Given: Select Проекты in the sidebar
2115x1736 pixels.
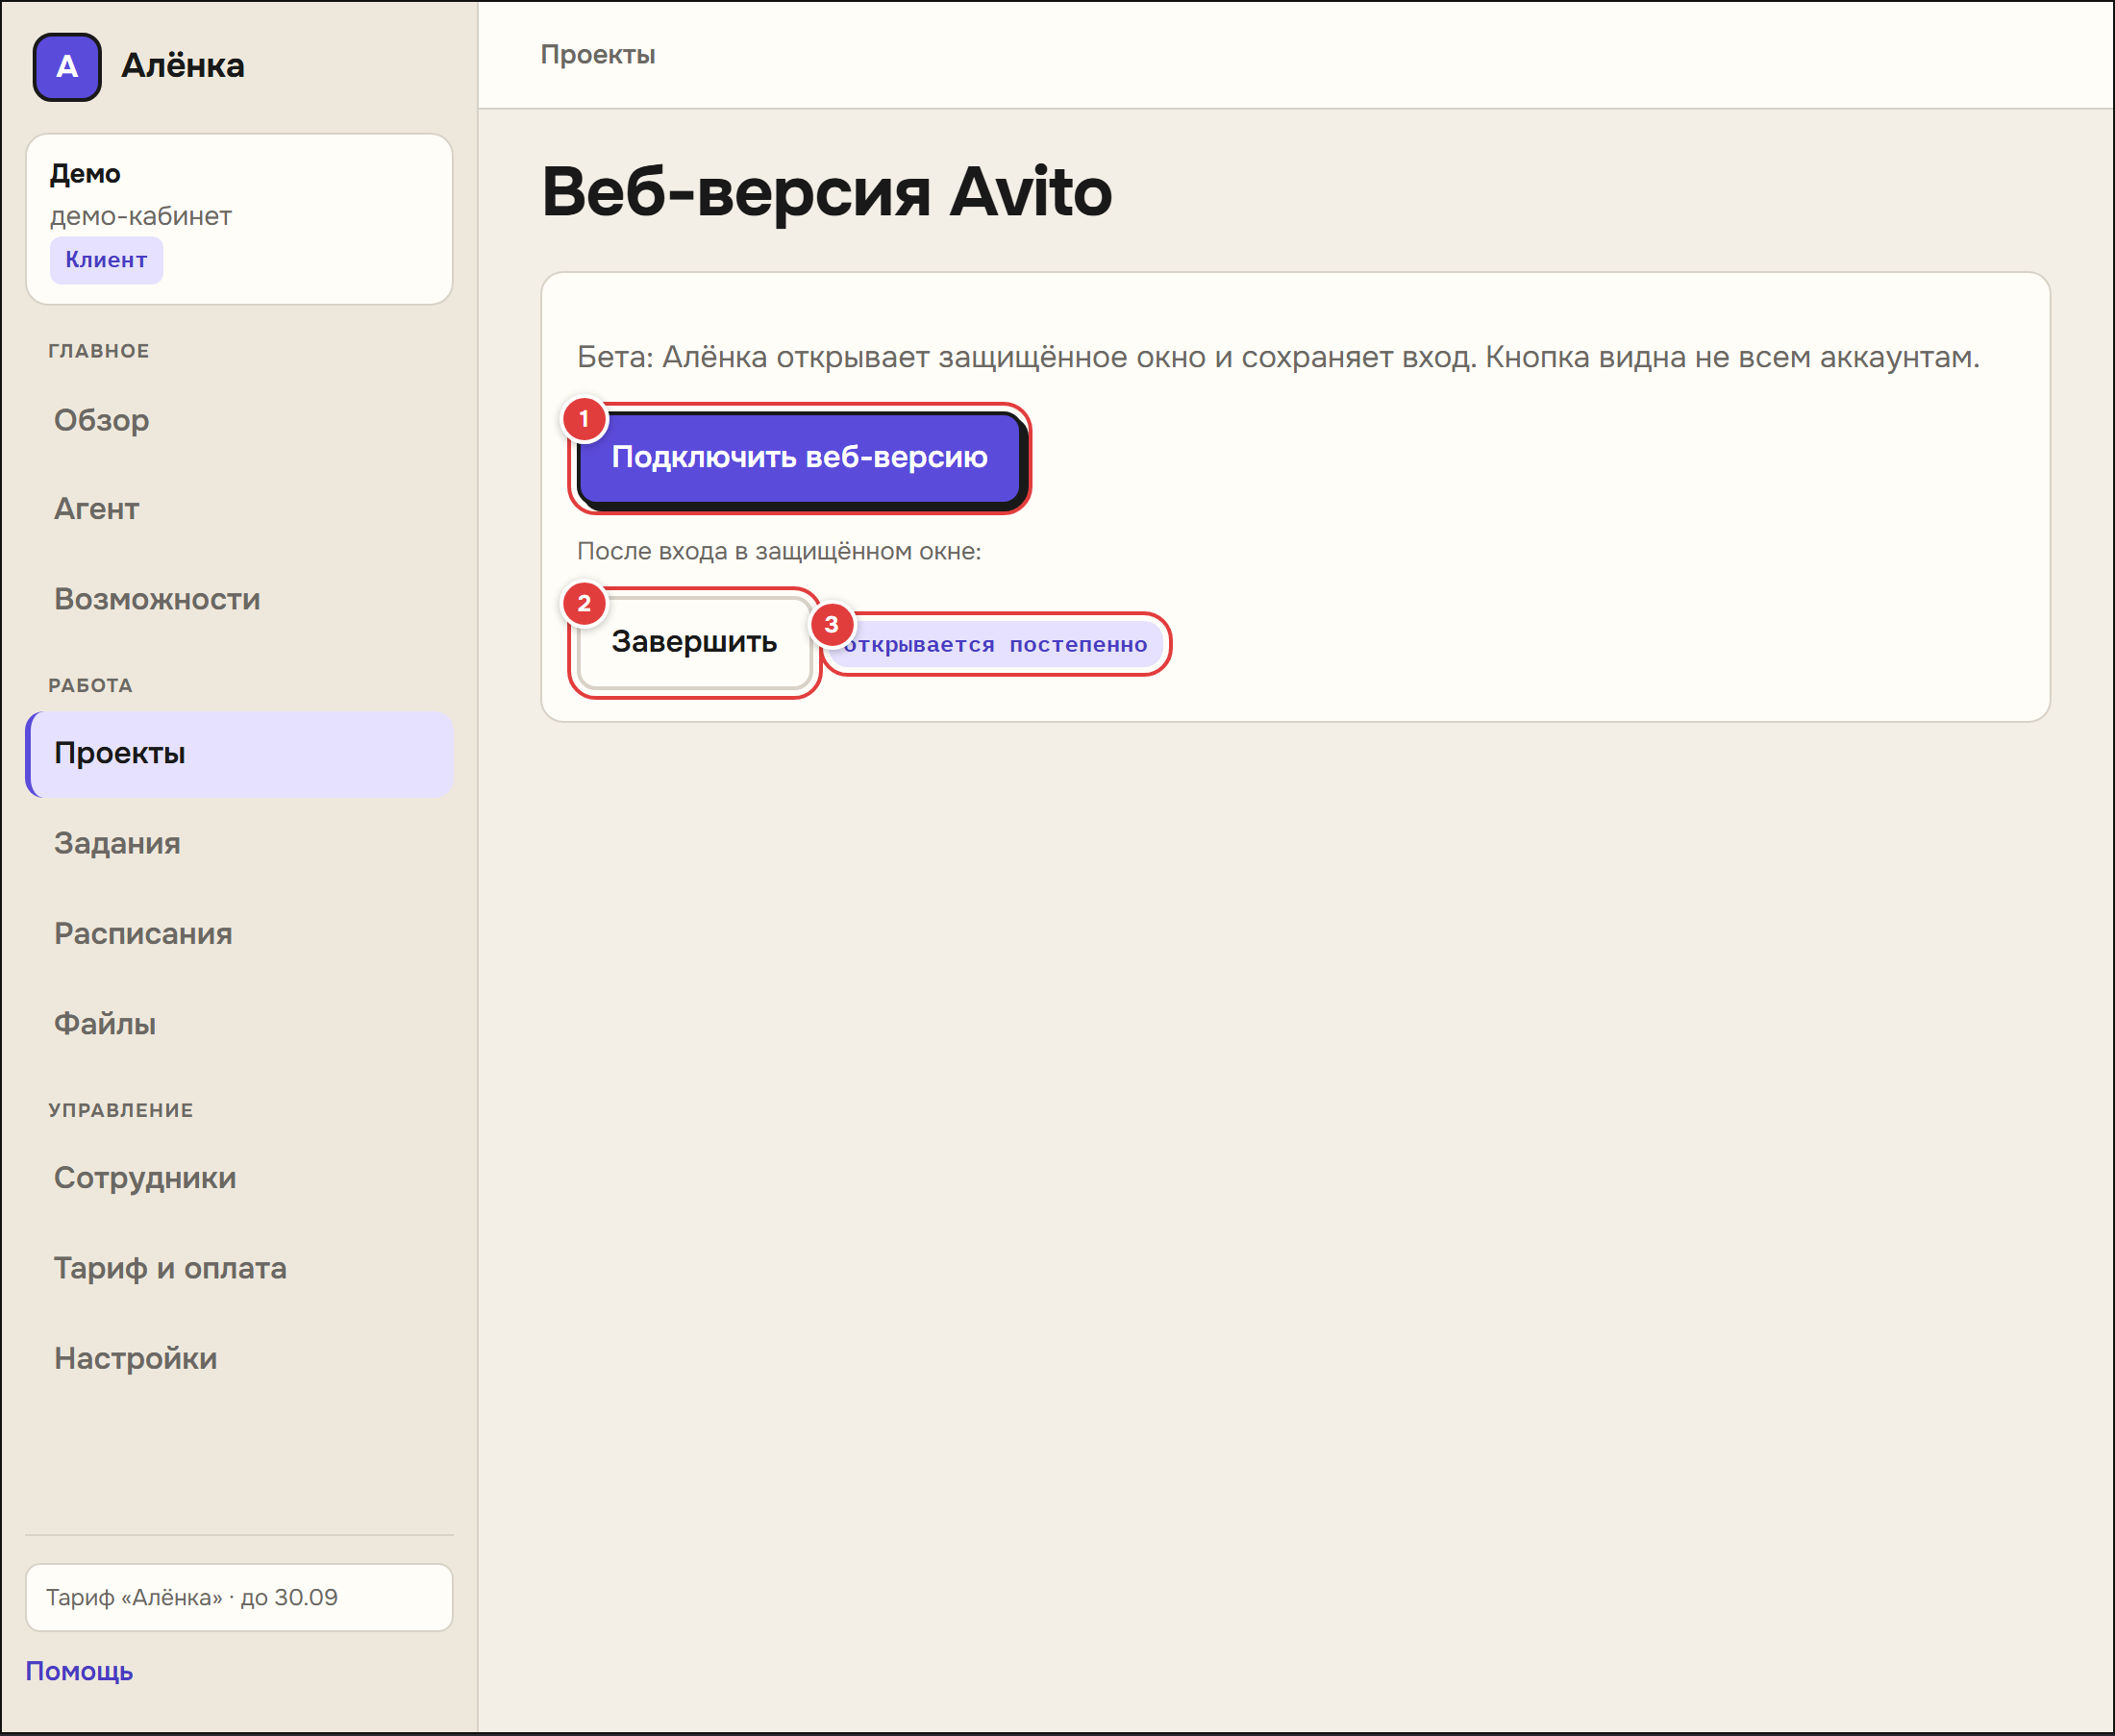Looking at the screenshot, I should click(x=239, y=754).
